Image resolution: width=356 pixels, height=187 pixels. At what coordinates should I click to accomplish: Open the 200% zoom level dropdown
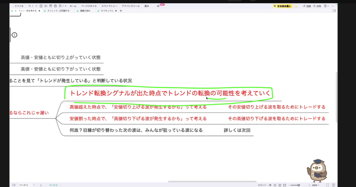315,185
